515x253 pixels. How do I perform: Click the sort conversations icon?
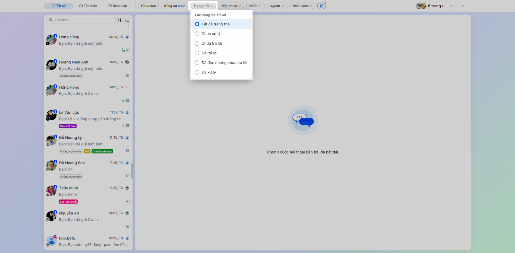pos(120,20)
